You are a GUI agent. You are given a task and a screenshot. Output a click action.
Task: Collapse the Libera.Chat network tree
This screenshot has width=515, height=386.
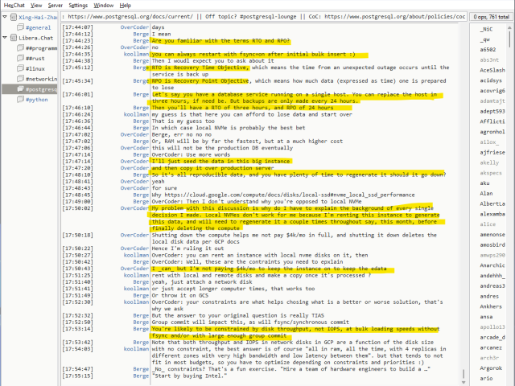(5, 38)
